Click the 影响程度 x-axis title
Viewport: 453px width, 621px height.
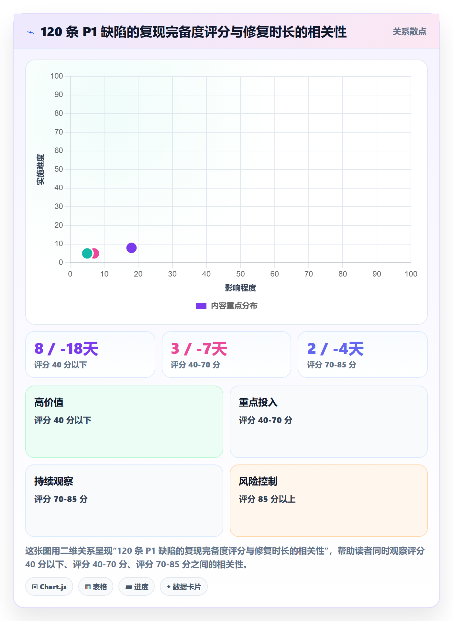pos(240,288)
